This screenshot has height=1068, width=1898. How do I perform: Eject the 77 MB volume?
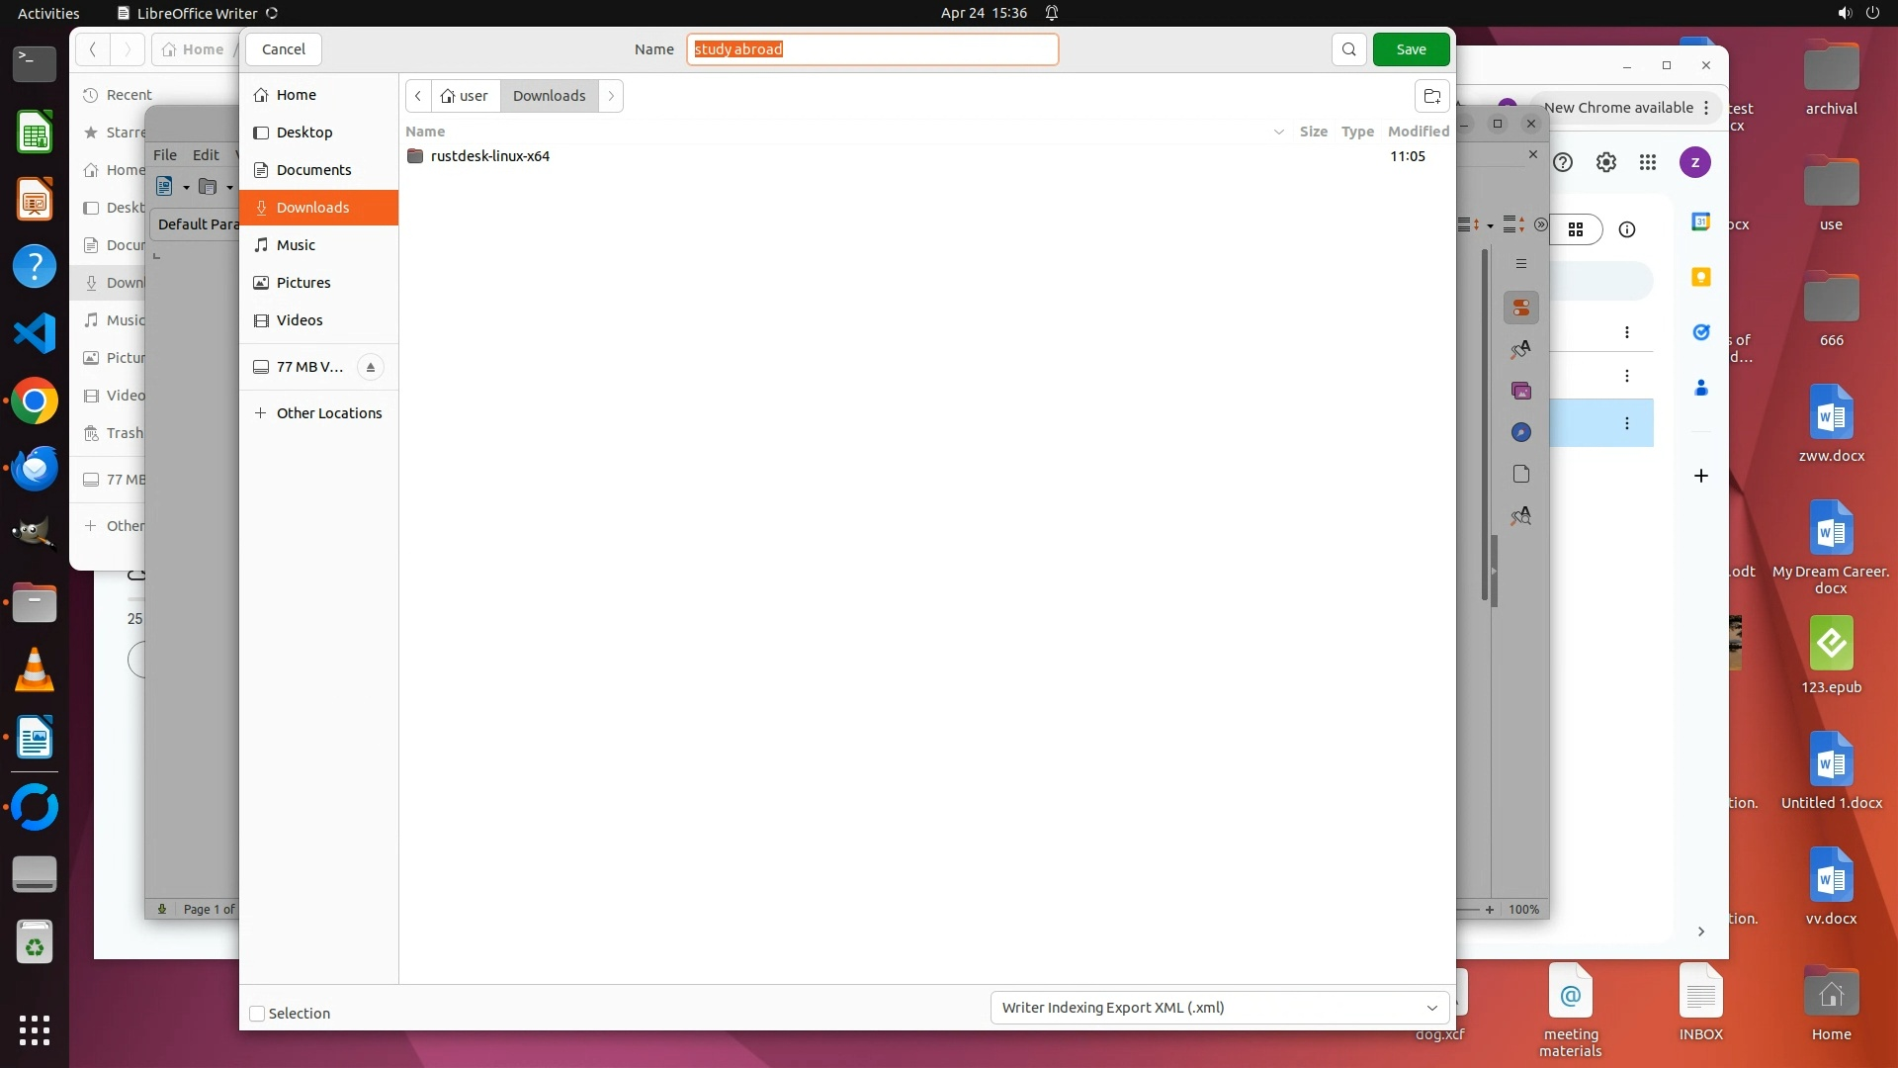point(371,367)
